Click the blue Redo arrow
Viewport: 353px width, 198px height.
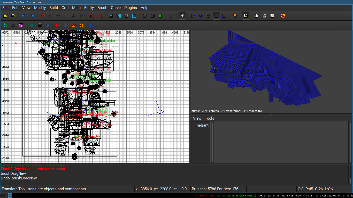coord(32,16)
